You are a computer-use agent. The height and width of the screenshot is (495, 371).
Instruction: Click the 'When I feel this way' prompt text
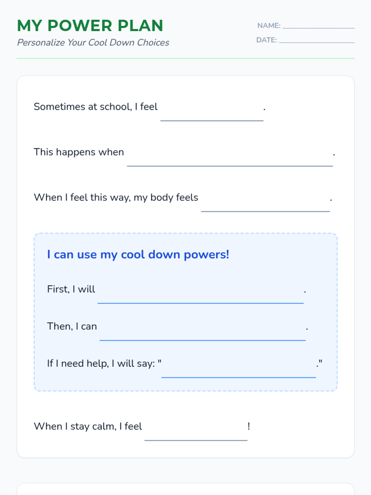(x=116, y=198)
